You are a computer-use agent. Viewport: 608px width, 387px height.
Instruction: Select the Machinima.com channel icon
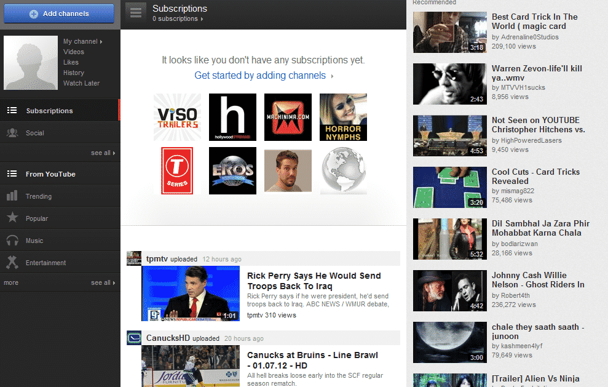[288, 117]
